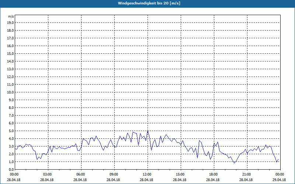The height and width of the screenshot is (184, 295).
Task: Click the "03:00" time label
Action: click(x=48, y=174)
